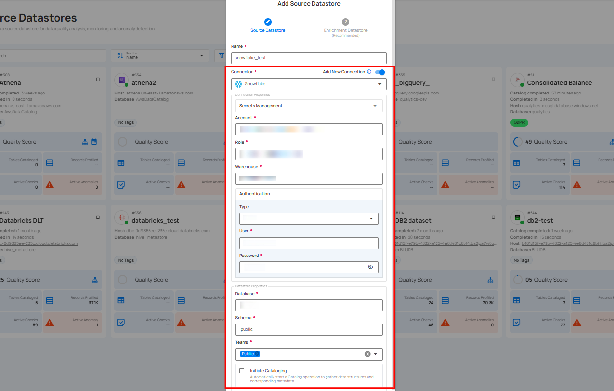This screenshot has height=391, width=614.
Task: Click the Active Checks checkmark icon on Consolidated Balance
Action: click(517, 184)
